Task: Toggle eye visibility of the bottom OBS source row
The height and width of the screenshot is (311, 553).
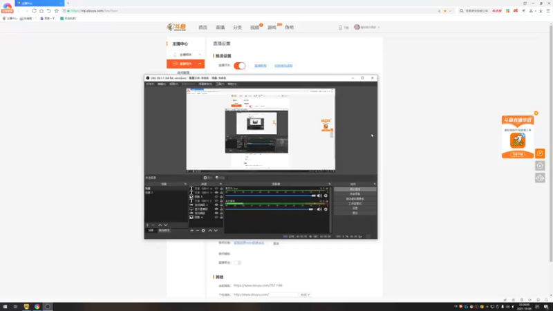Action: pyautogui.click(x=216, y=217)
